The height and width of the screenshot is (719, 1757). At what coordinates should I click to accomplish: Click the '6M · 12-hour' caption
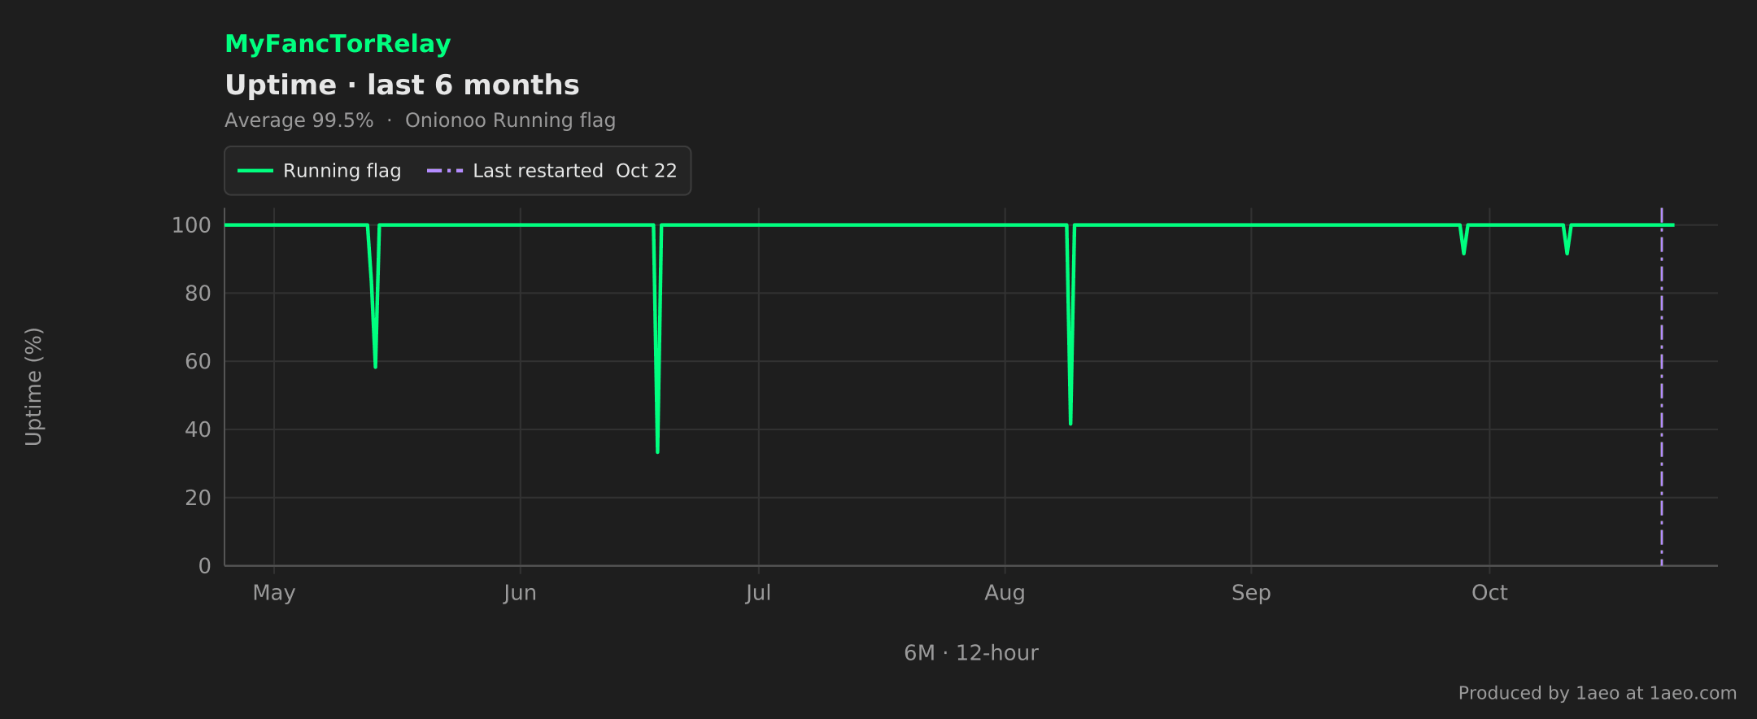pos(971,653)
